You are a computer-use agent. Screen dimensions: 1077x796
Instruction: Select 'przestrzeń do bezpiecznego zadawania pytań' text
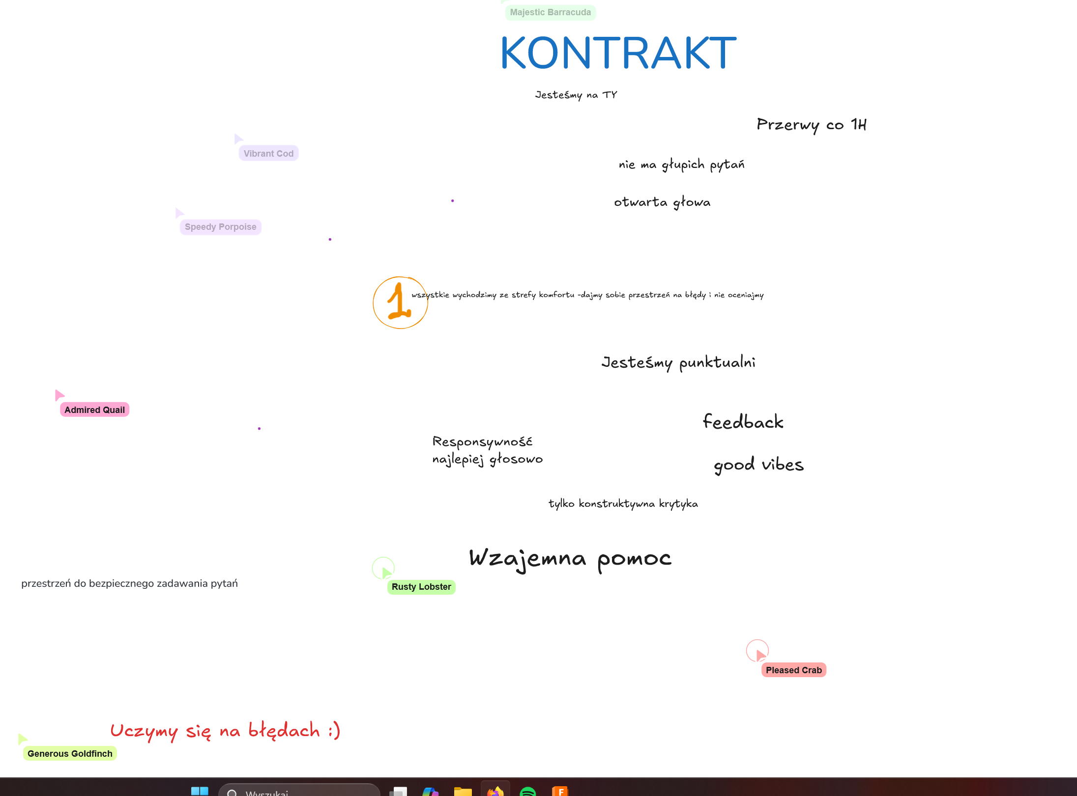(129, 583)
